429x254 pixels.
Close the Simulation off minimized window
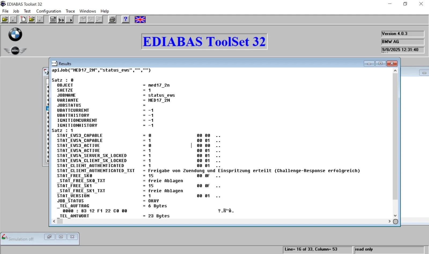point(72,237)
